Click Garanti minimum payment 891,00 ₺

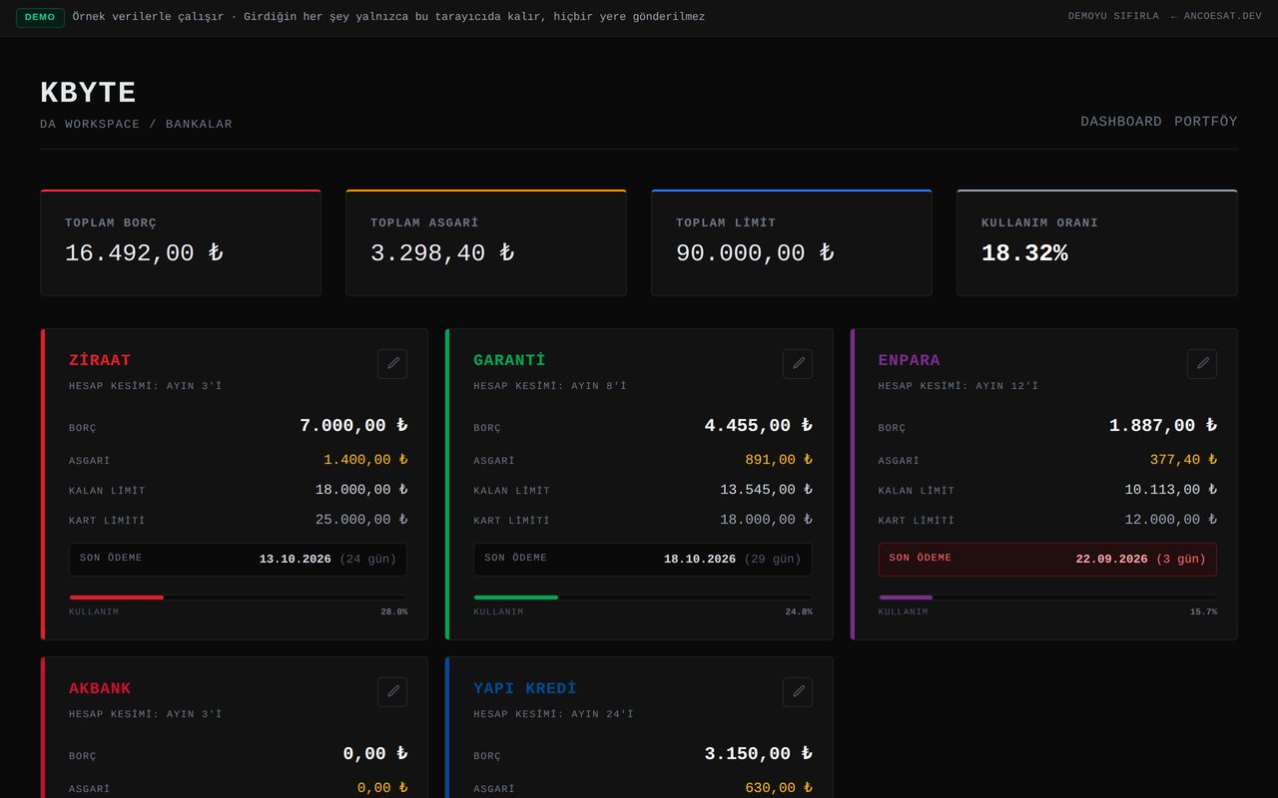pos(779,460)
